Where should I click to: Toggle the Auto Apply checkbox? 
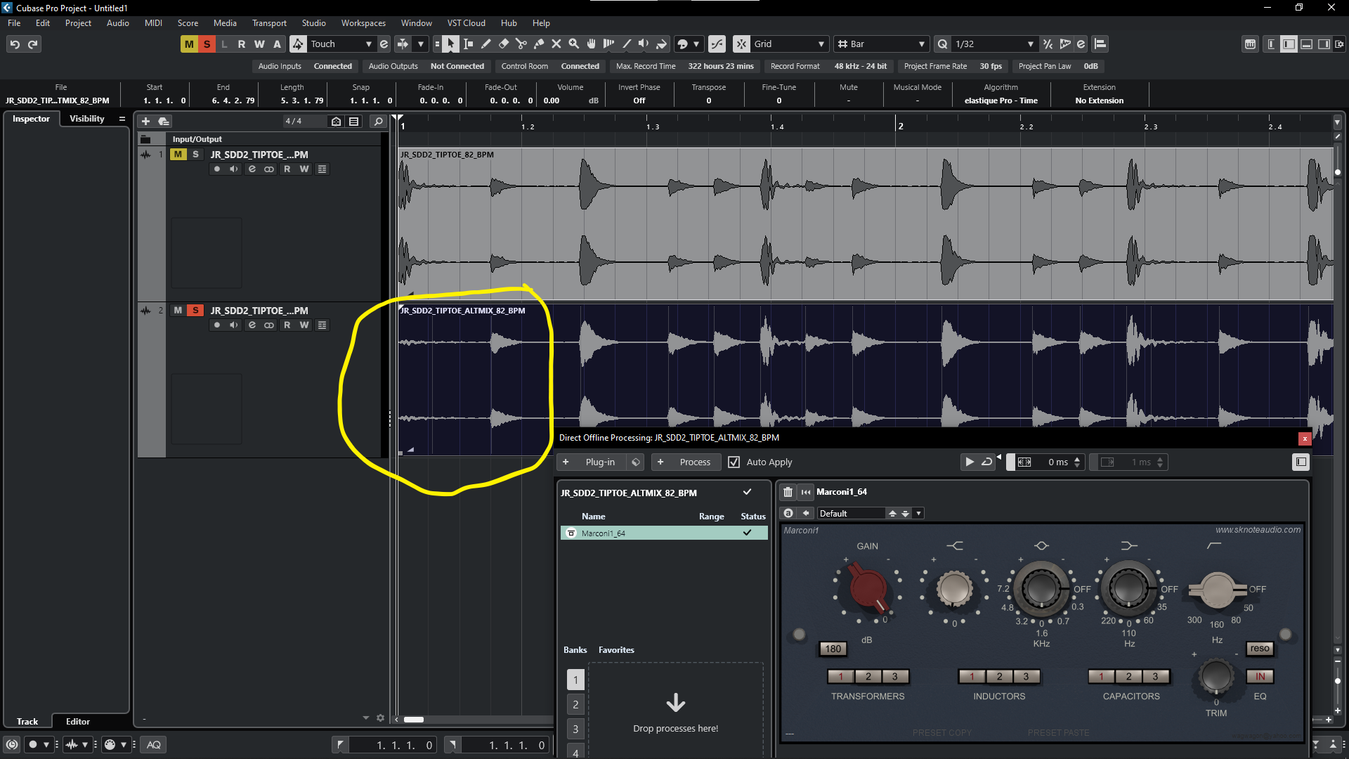[x=734, y=462]
